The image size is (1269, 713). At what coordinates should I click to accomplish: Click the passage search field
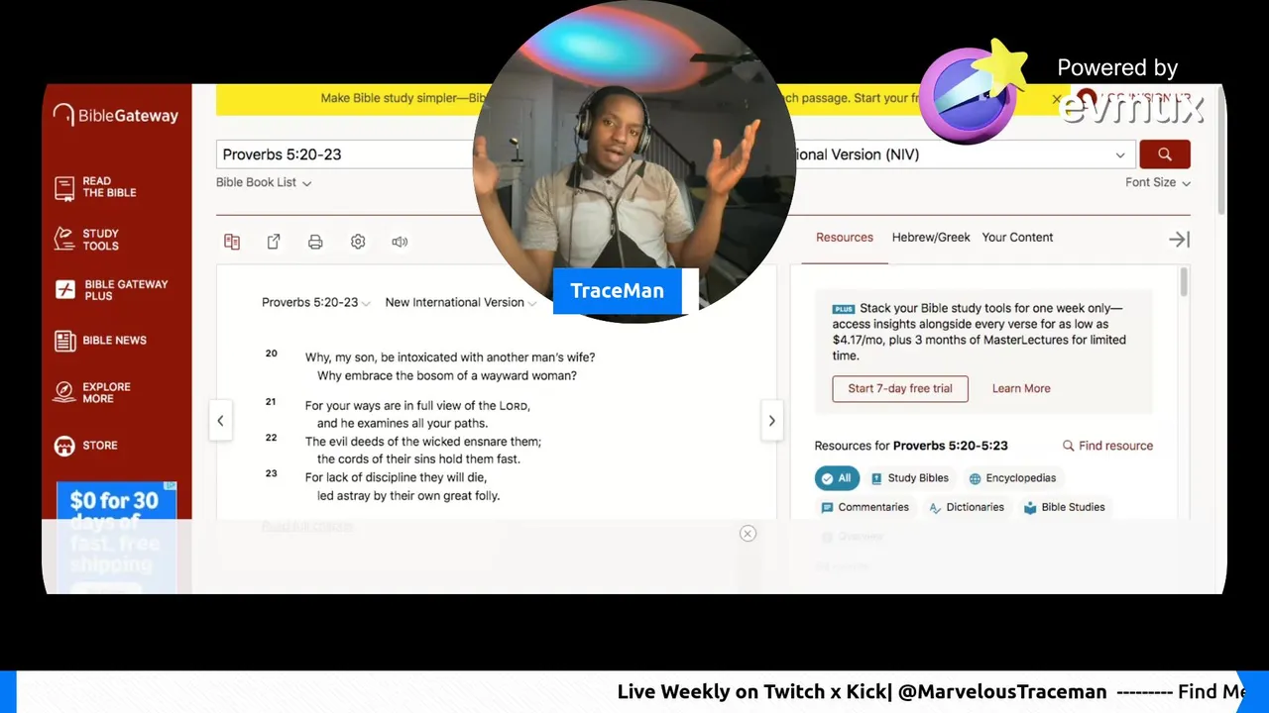[347, 154]
